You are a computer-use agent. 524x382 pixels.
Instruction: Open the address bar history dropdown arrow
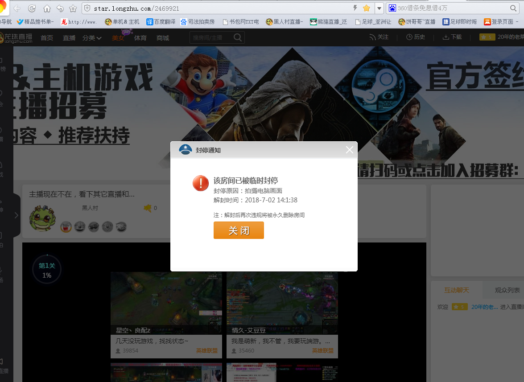(x=380, y=8)
